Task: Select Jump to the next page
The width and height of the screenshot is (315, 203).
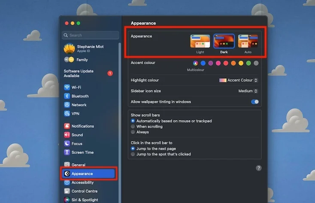Action: click(133, 149)
